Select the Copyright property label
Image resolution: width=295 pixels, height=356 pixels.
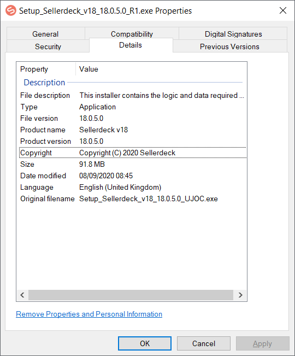pyautogui.click(x=36, y=153)
